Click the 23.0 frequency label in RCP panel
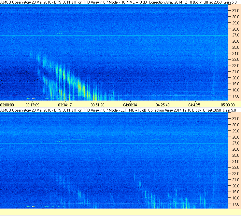The height and width of the screenshot is (216, 241). [235, 60]
